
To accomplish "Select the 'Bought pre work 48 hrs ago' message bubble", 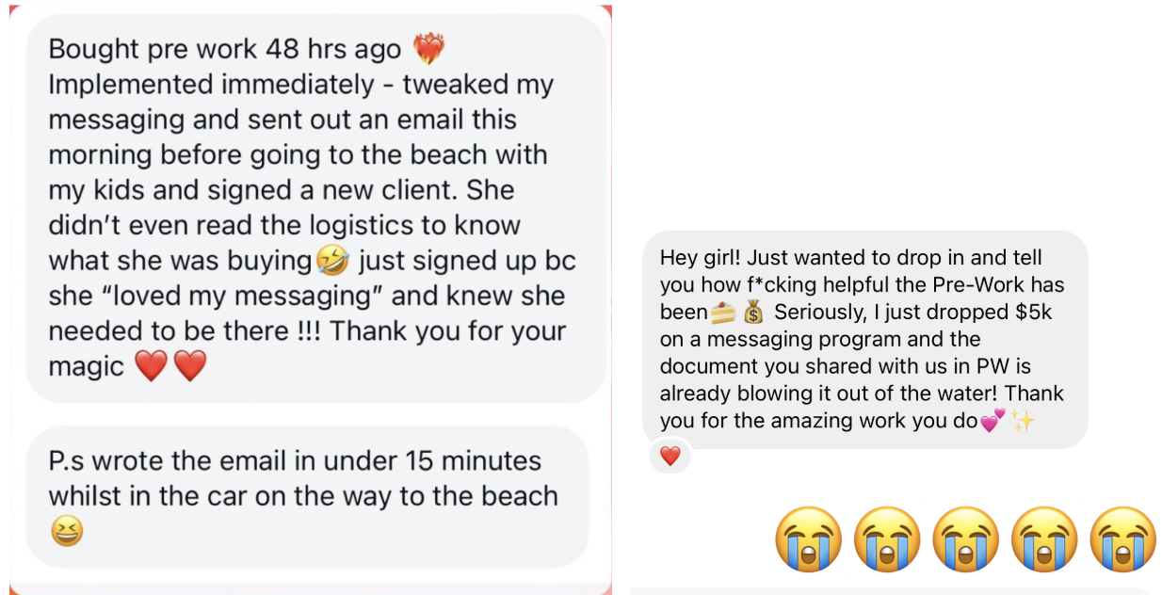I will click(x=316, y=208).
